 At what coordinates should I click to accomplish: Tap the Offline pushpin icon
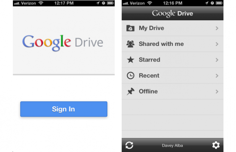(130, 91)
